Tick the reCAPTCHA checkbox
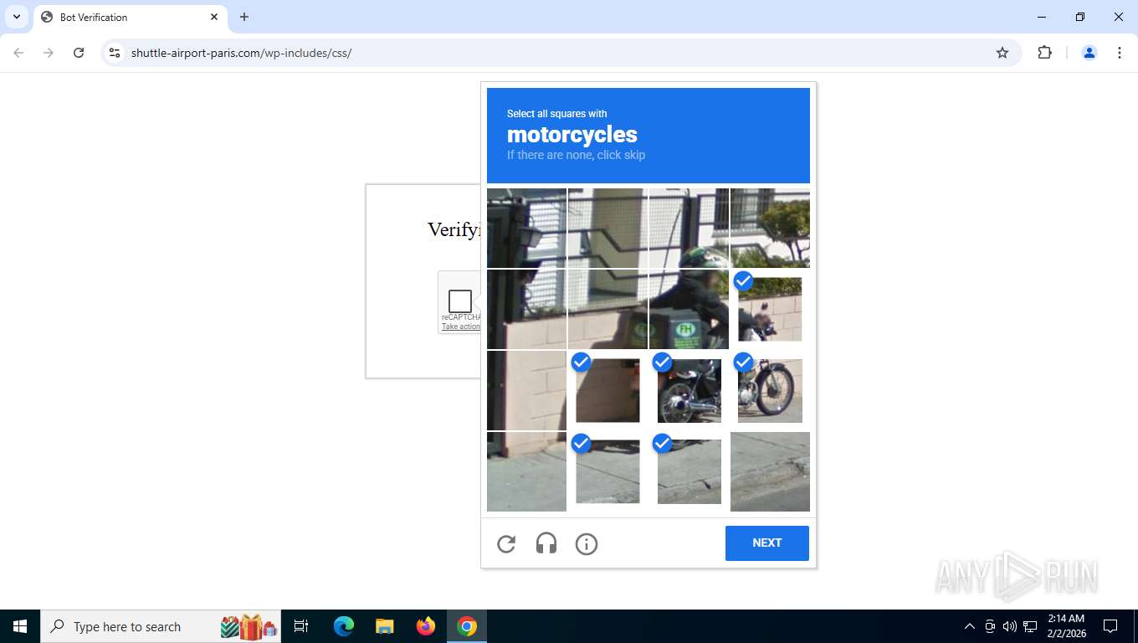1138x643 pixels. (x=460, y=301)
